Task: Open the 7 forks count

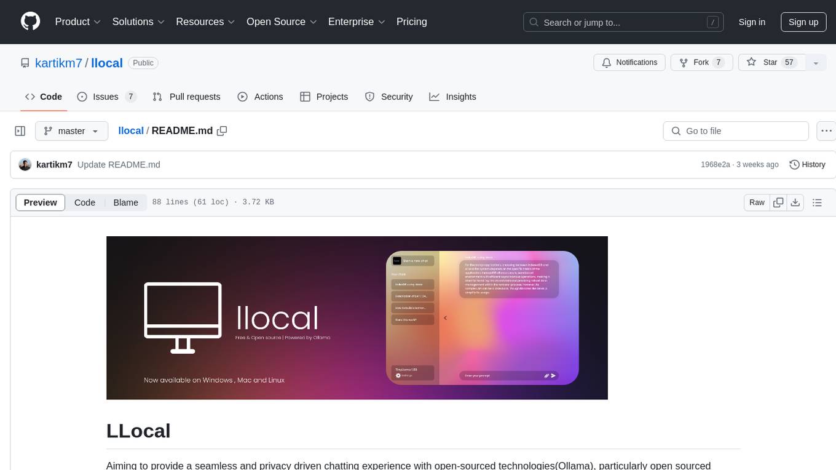Action: (718, 63)
